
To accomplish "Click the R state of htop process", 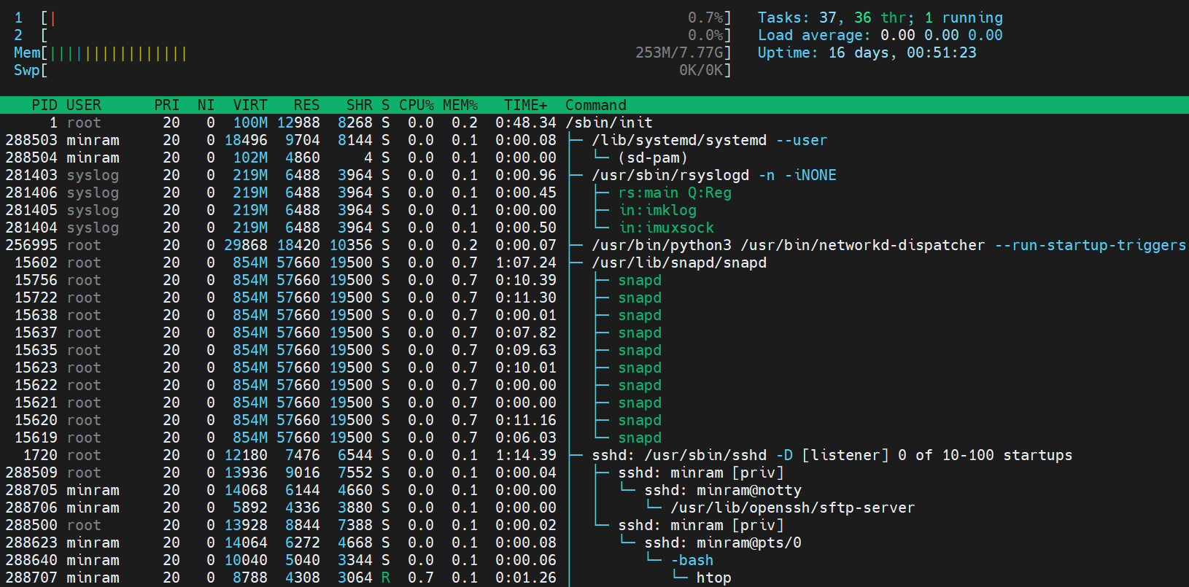I will coord(386,578).
